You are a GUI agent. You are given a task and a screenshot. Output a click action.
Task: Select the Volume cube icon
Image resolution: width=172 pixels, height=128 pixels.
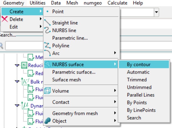[48, 91]
